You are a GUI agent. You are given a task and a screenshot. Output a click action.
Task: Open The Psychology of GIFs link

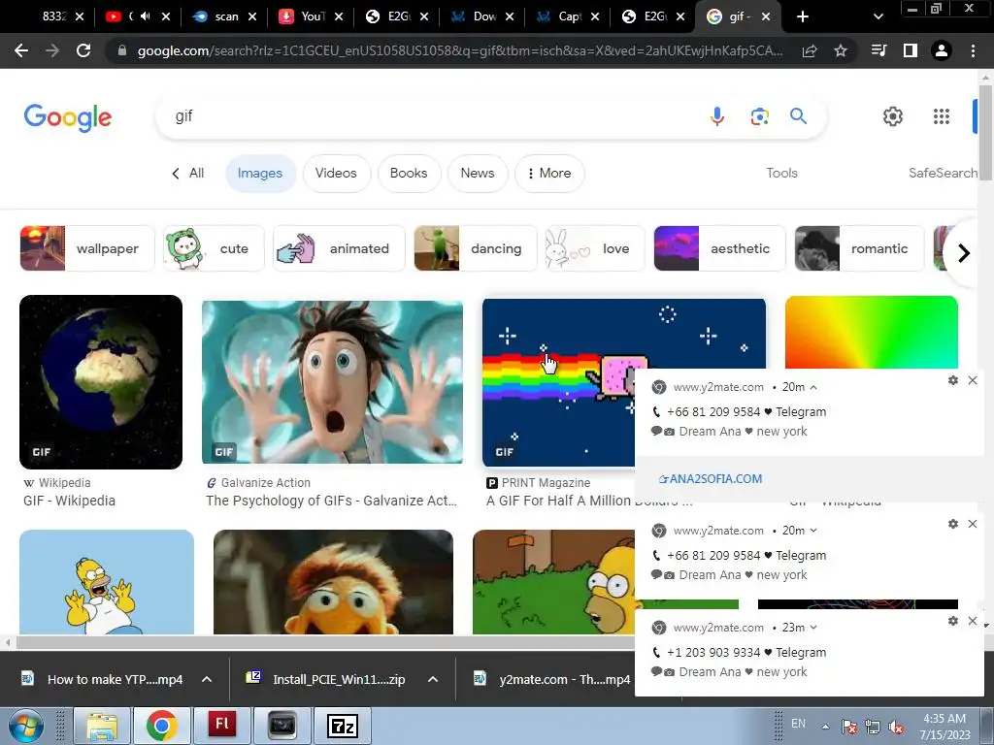pos(331,501)
